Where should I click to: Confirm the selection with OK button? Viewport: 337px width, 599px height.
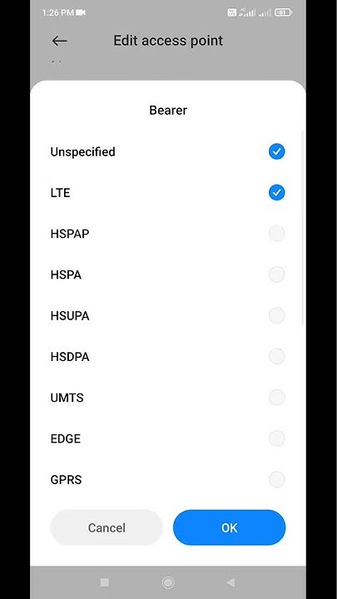coord(230,527)
